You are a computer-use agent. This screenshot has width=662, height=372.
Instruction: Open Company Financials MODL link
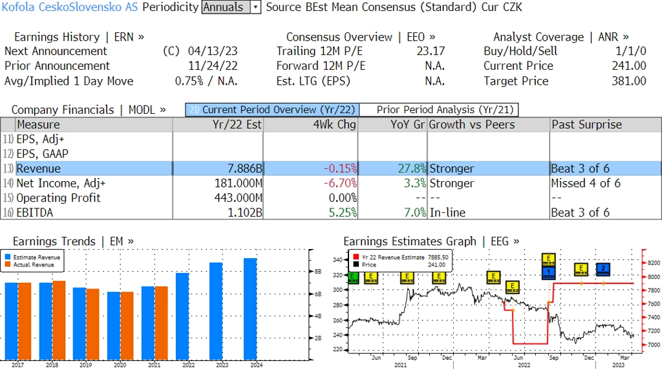[x=89, y=110]
